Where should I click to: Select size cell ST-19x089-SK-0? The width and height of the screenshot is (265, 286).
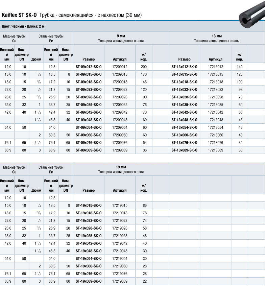pos(89,282)
